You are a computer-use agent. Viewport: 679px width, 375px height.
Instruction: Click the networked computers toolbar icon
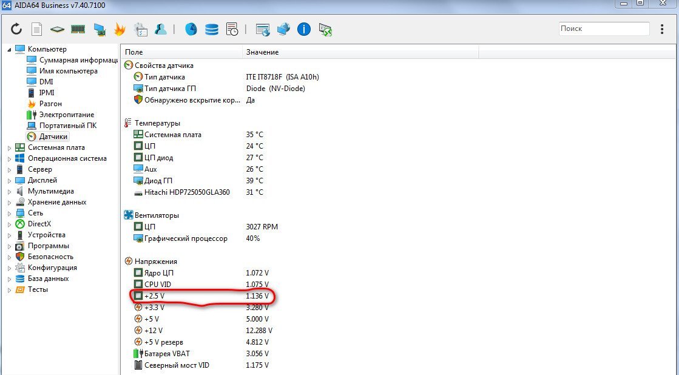(x=283, y=29)
